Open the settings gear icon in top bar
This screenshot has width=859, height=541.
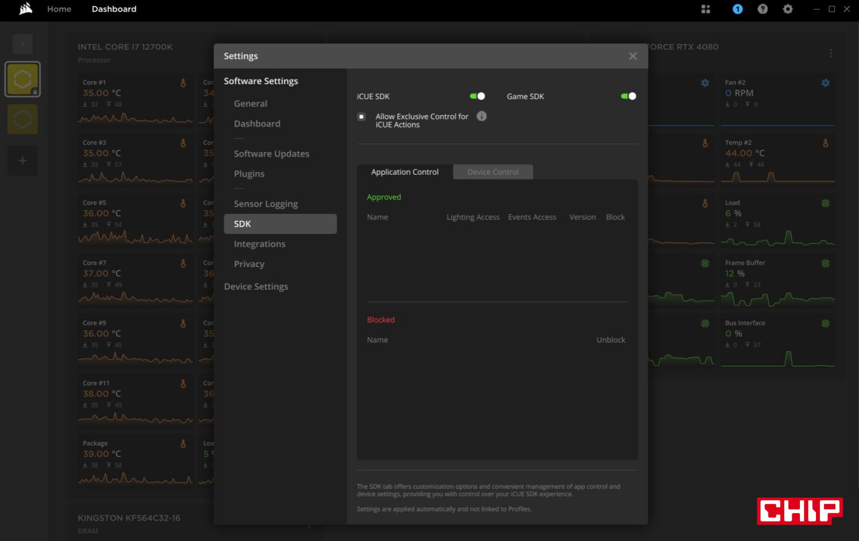[788, 9]
